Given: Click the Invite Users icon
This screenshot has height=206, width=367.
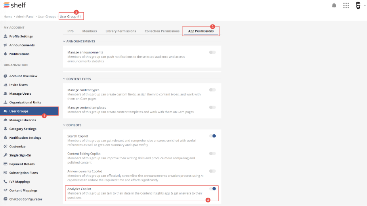Looking at the screenshot, I should click(x=6, y=85).
